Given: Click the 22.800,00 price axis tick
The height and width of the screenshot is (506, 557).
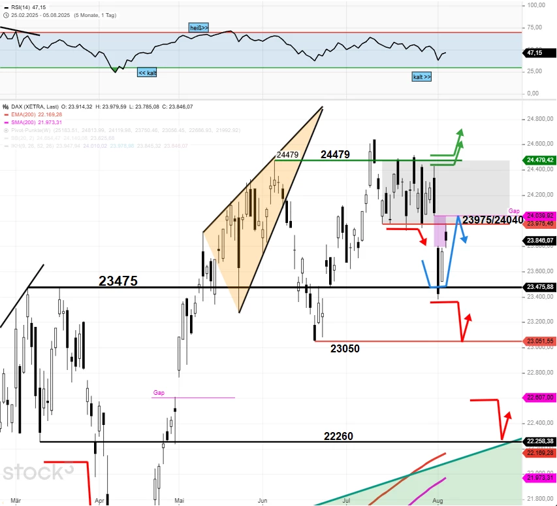Looking at the screenshot, I should pyautogui.click(x=540, y=372).
